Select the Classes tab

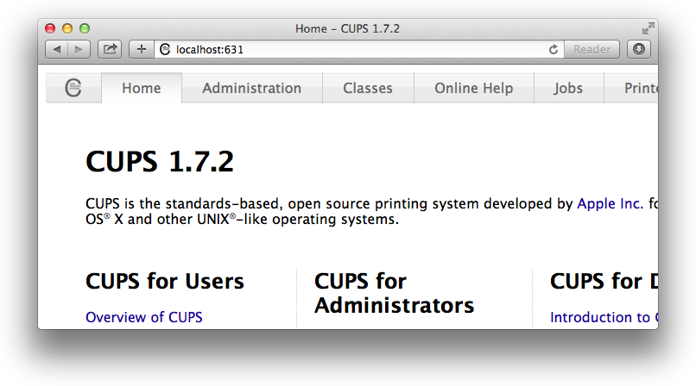(x=367, y=88)
